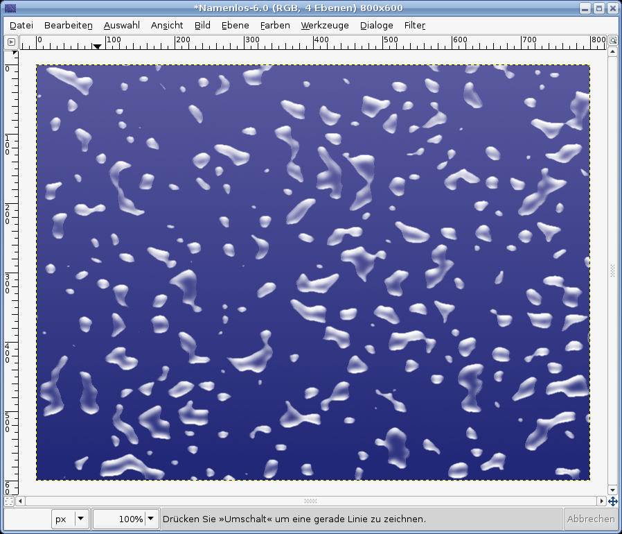Click the window menu icon in the title bar
This screenshot has width=622, height=534.
[10, 8]
